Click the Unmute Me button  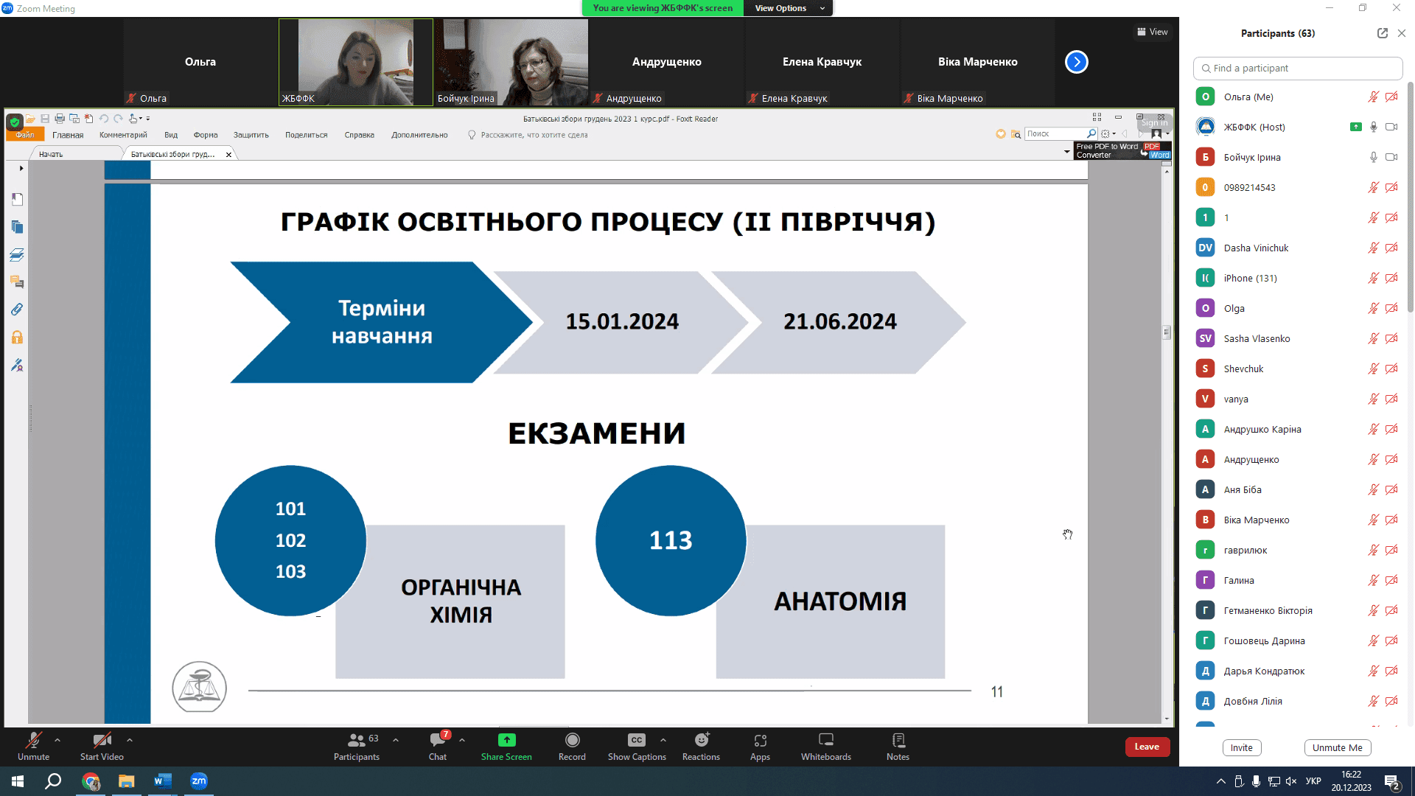pyautogui.click(x=1337, y=747)
